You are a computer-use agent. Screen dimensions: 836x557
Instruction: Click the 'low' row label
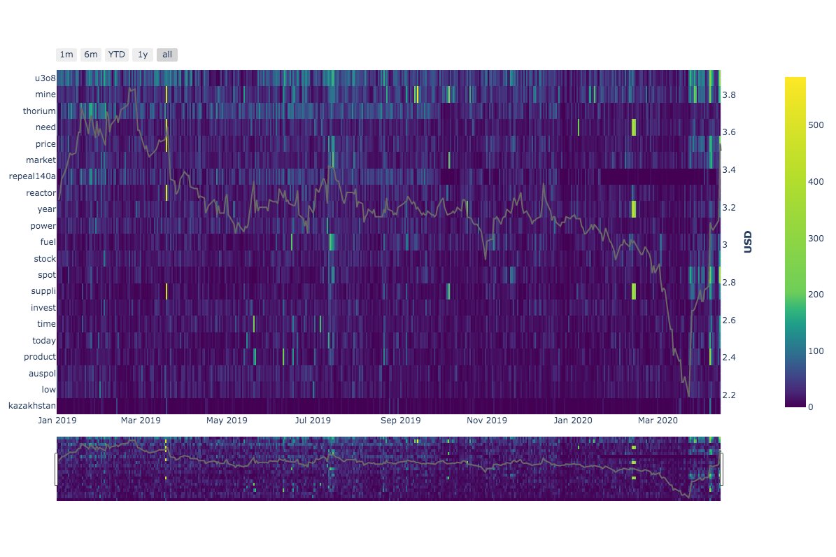(48, 390)
